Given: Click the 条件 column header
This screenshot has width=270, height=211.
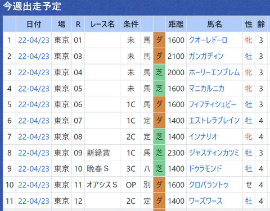Looking at the screenshot, I should [x=131, y=24].
